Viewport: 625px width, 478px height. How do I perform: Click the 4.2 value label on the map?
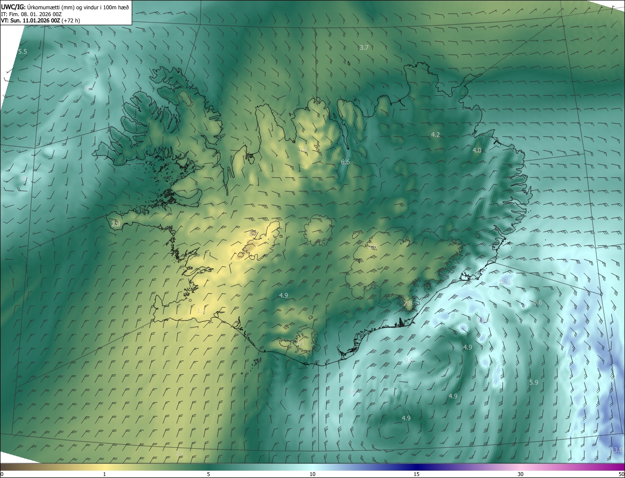pos(435,134)
